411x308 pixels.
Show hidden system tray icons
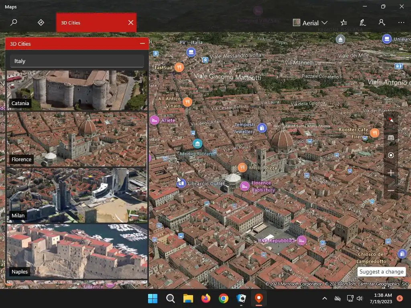(x=324, y=298)
